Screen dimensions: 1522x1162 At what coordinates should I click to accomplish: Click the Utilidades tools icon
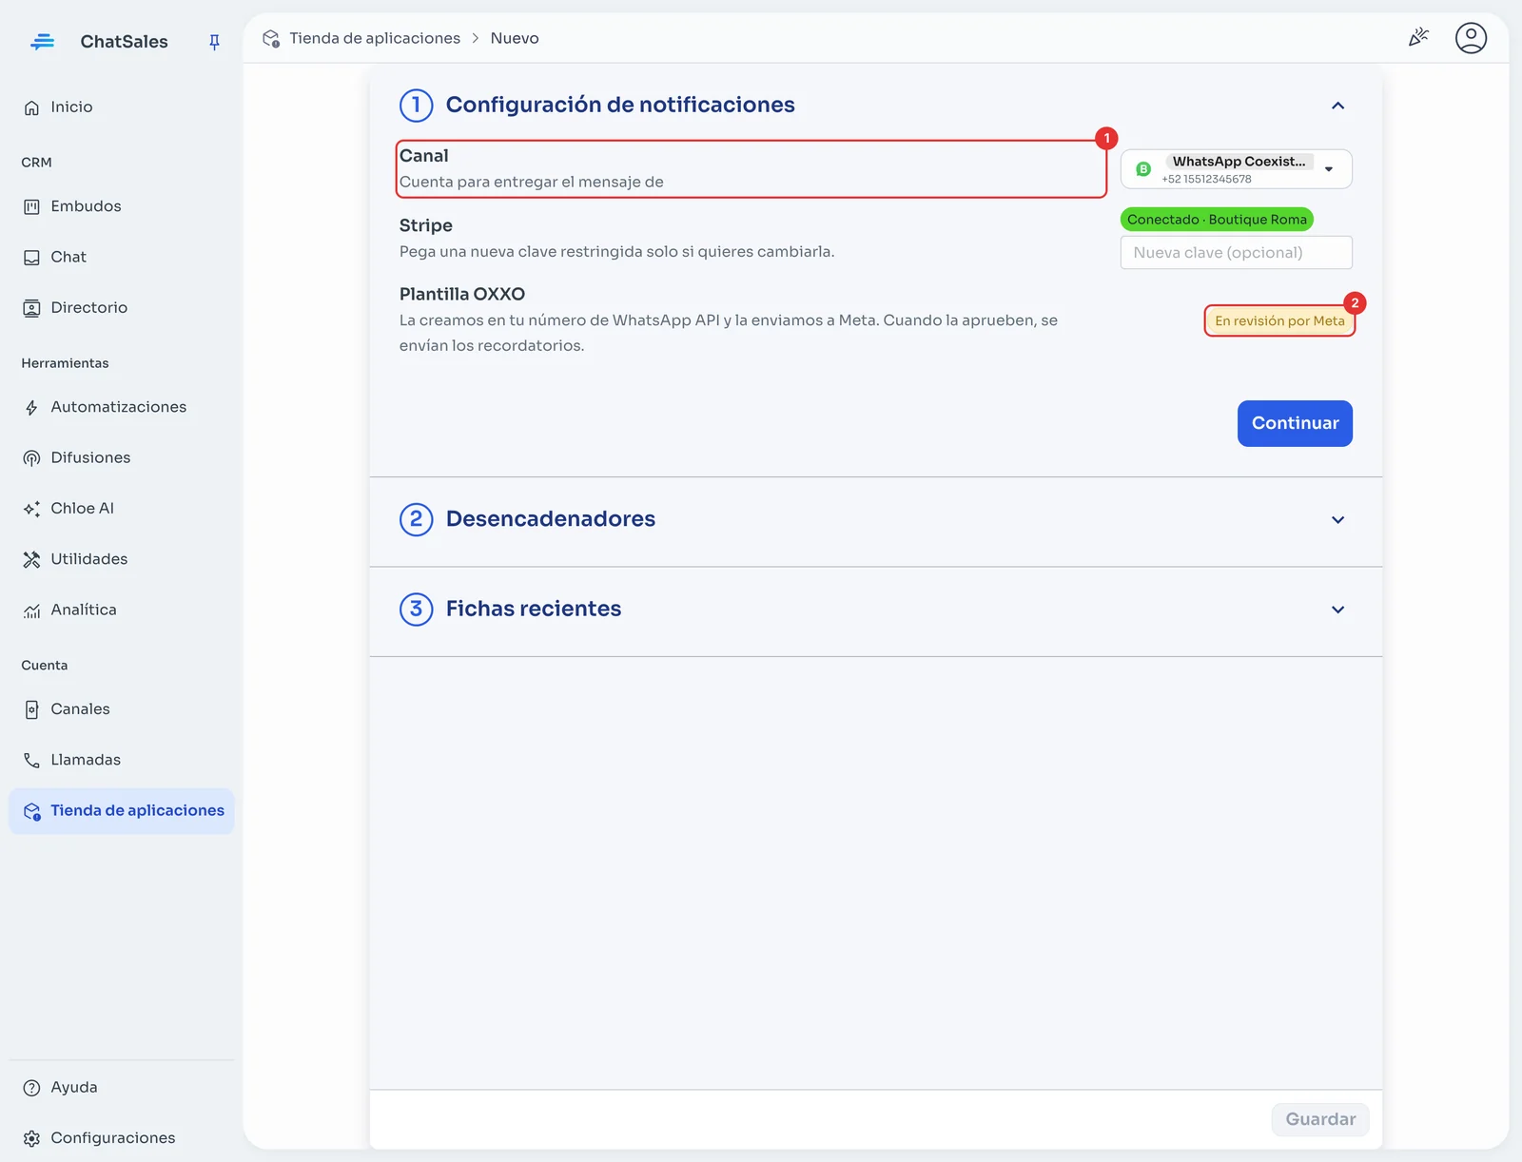[31, 559]
